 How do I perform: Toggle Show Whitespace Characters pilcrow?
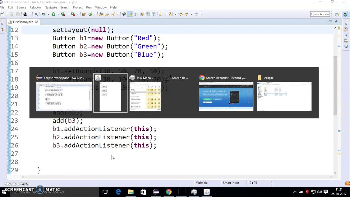pyautogui.click(x=153, y=14)
